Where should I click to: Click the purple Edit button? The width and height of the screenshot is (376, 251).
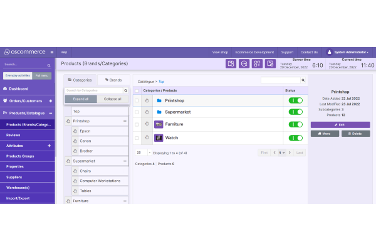(340, 125)
